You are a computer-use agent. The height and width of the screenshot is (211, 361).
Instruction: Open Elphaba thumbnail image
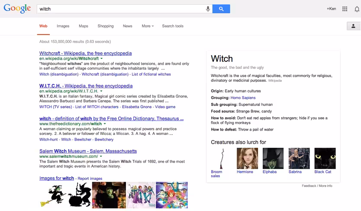click(273, 159)
